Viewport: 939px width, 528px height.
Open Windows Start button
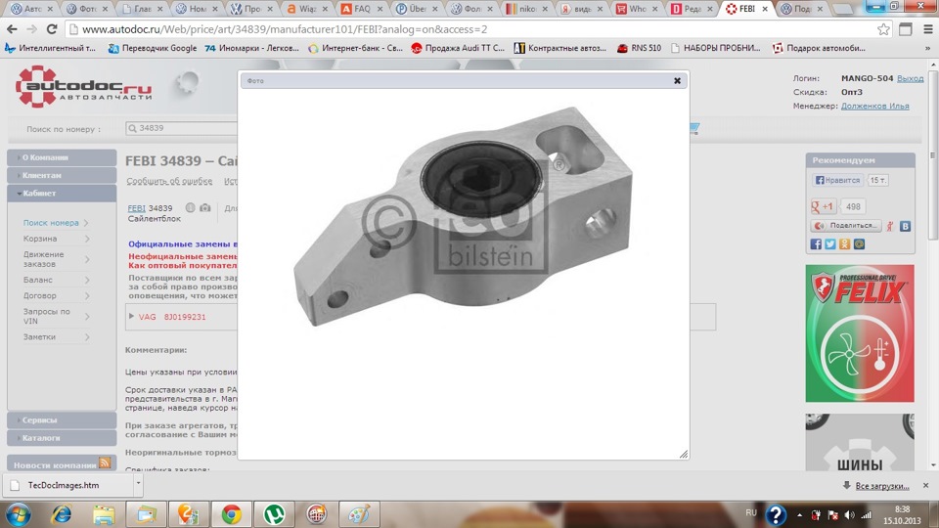(x=18, y=514)
